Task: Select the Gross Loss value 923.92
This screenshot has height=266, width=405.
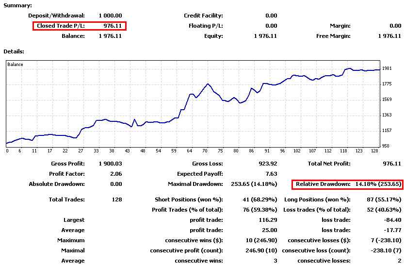Action: 268,164
